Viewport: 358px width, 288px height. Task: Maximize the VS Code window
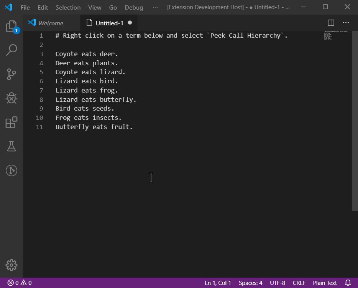point(325,7)
